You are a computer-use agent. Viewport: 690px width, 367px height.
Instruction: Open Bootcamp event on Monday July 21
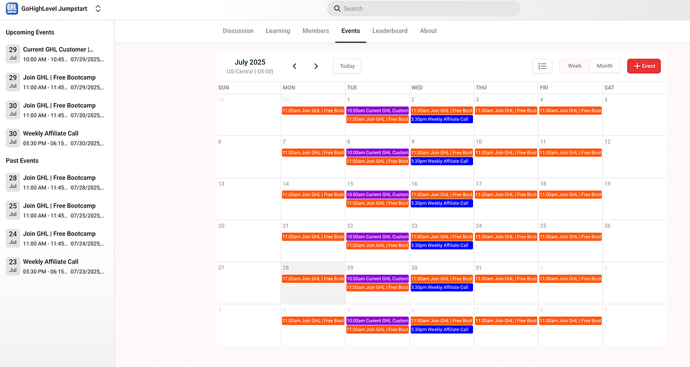click(x=313, y=237)
